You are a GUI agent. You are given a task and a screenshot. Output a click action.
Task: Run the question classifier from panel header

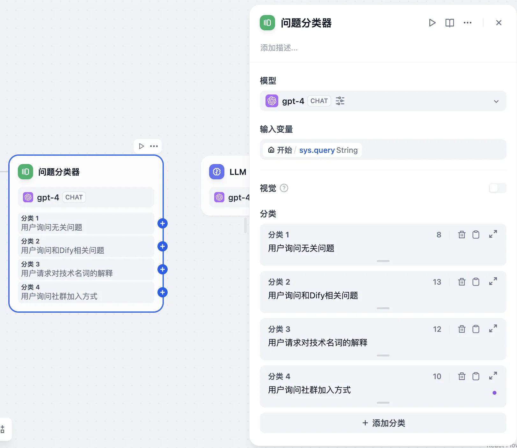tap(432, 23)
